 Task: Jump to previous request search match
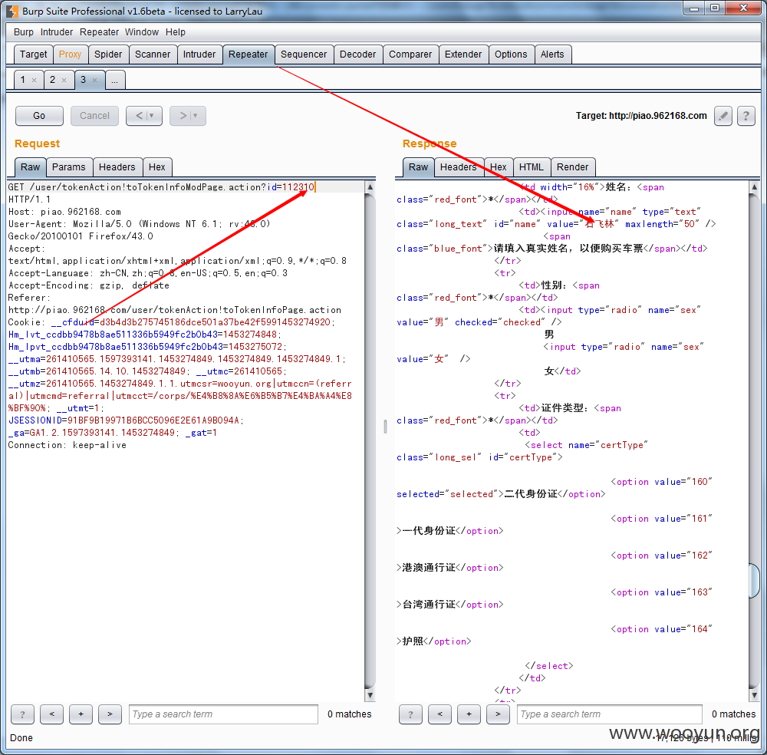(x=52, y=714)
